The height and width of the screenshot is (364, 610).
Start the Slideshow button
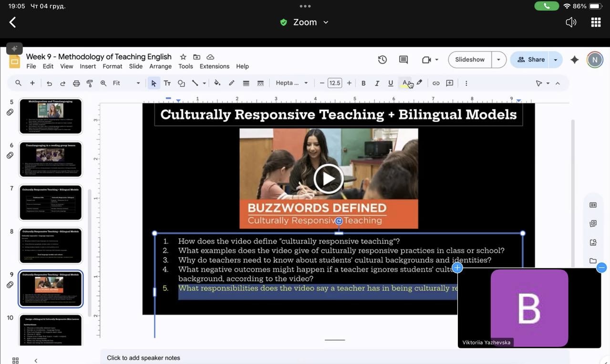[470, 60]
